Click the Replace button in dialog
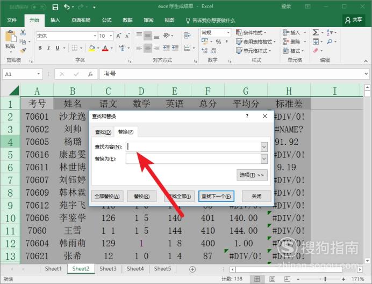This screenshot has height=284, width=372. [x=141, y=197]
